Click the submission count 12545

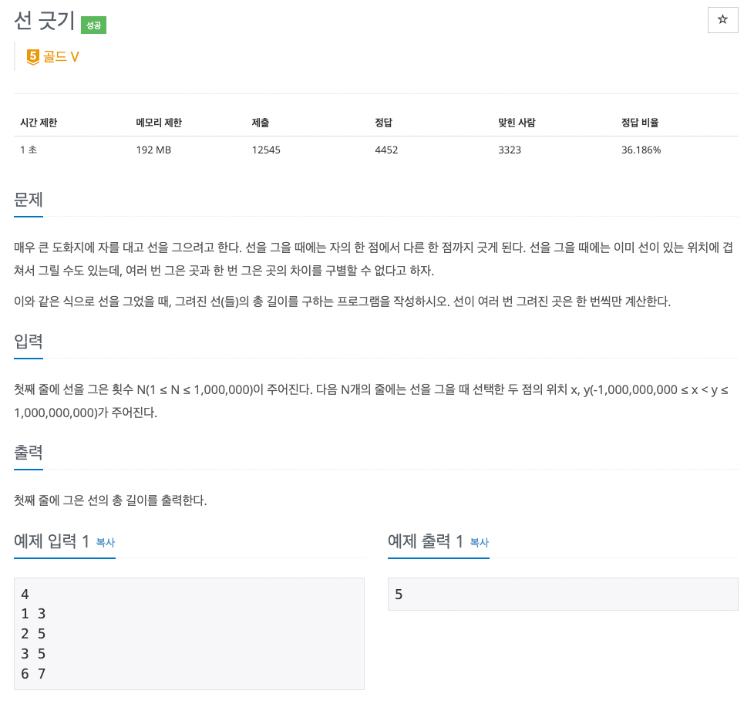[266, 150]
